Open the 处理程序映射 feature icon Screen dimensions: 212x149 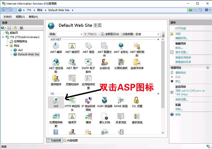coord(56,116)
